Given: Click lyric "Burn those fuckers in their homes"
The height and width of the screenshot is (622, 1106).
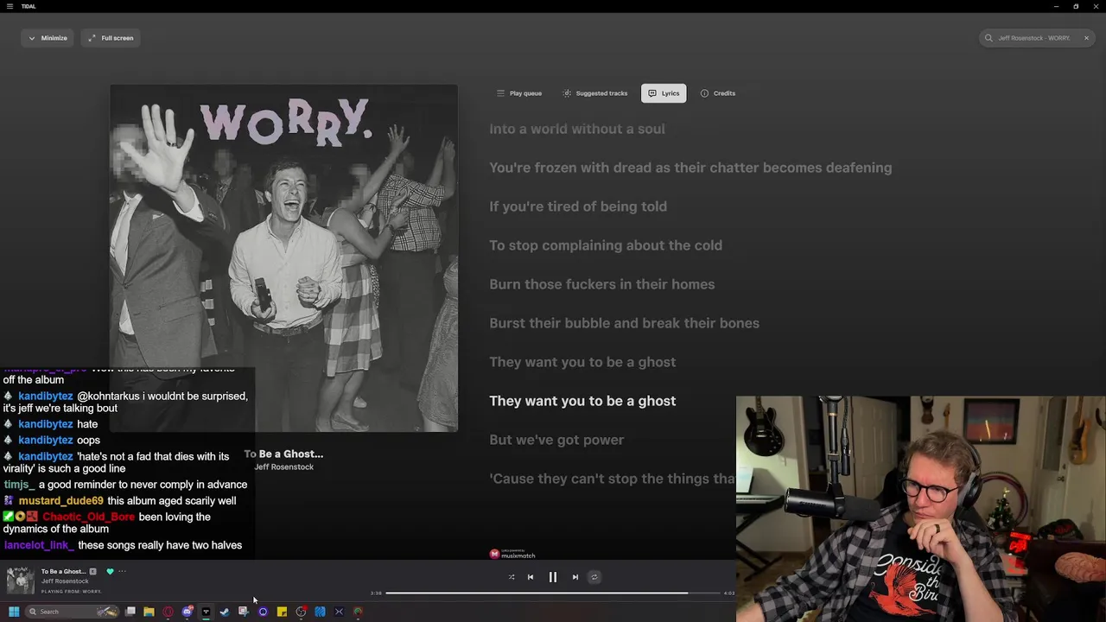Looking at the screenshot, I should pyautogui.click(x=602, y=284).
